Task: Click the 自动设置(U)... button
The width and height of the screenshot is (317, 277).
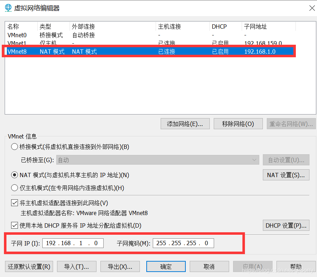Action: point(286,160)
